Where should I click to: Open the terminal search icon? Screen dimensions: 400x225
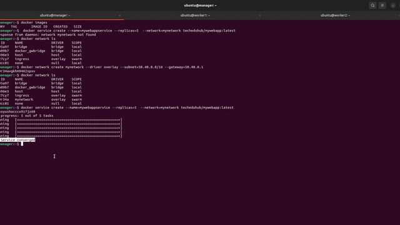tap(372, 6)
